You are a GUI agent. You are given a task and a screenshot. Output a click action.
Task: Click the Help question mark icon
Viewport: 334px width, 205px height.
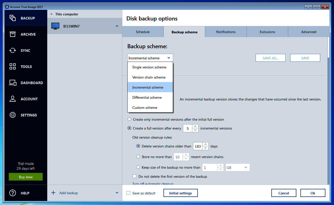click(12, 193)
